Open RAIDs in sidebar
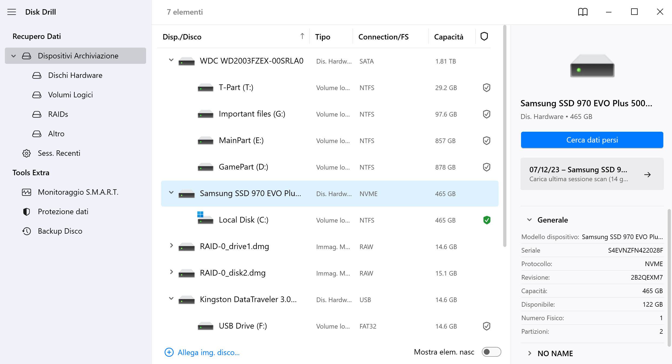 click(75, 114)
